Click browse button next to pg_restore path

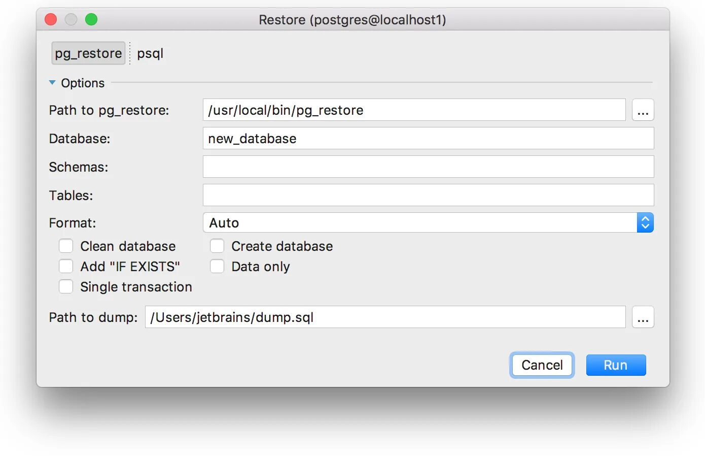tap(643, 110)
